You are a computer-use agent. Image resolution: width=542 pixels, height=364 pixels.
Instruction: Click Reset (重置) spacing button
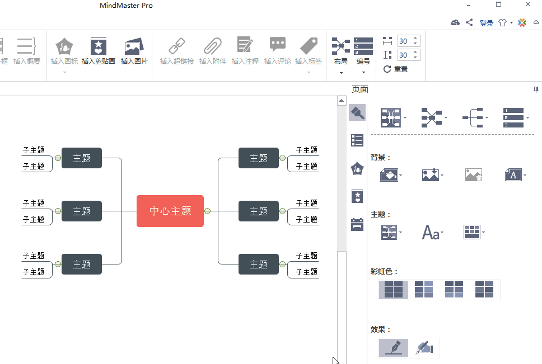(x=396, y=69)
